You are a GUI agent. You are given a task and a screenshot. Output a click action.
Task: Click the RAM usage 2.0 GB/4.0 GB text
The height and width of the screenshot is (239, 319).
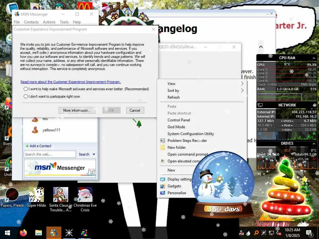(287, 89)
